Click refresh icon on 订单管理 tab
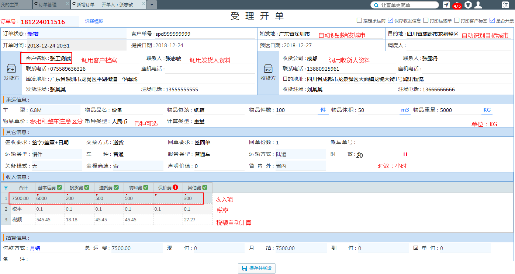Image resolution: width=515 pixels, height=274 pixels. pyautogui.click(x=36, y=4)
